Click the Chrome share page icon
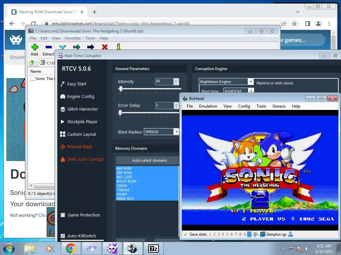Screen dimensions: 341x255 point(284,24)
